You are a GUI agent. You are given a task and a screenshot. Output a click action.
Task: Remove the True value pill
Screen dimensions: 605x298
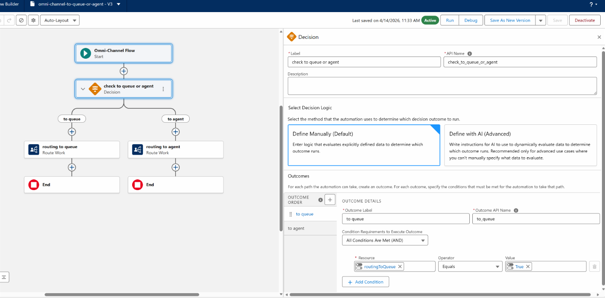[x=528, y=266]
